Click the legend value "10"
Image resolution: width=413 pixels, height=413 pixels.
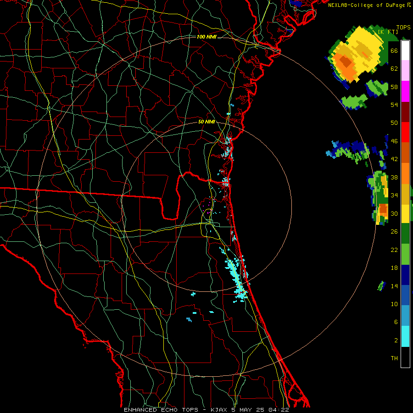(394, 304)
